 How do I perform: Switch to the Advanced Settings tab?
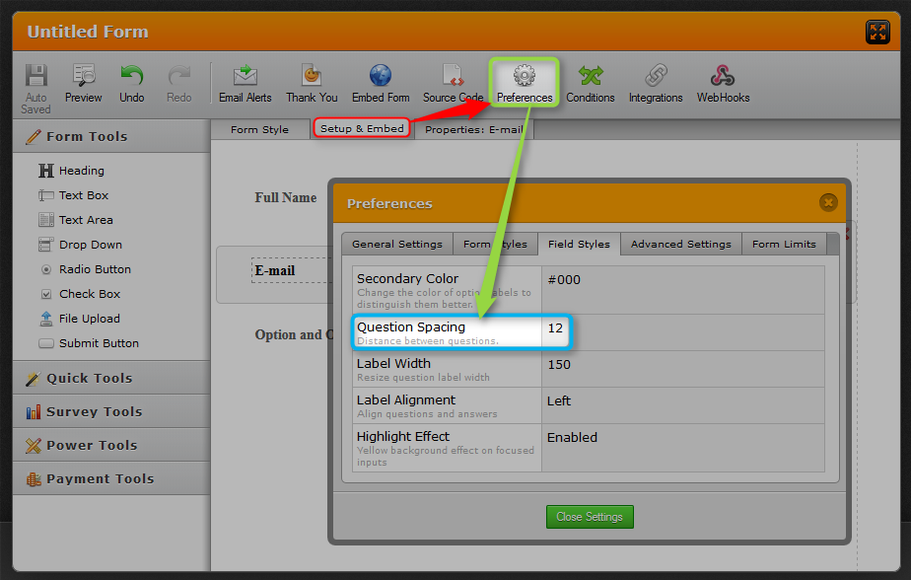(680, 244)
